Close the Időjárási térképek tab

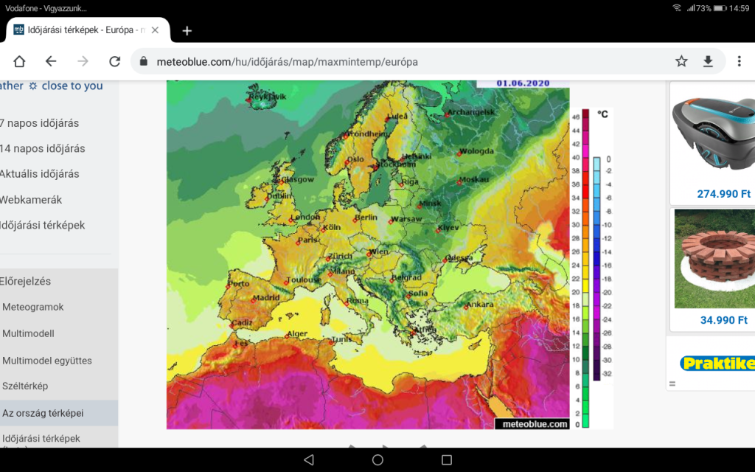pos(156,30)
